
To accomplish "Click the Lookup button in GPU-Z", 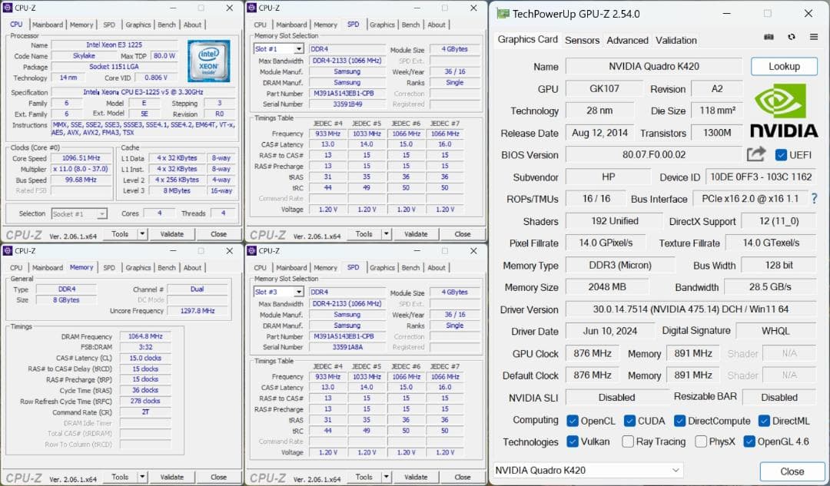I will coord(783,66).
